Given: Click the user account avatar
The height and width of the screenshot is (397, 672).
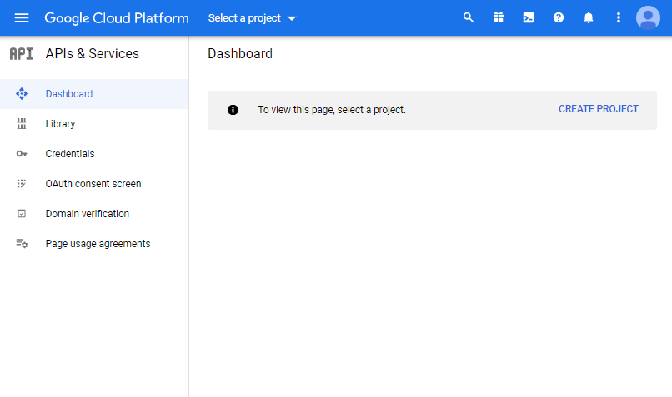Looking at the screenshot, I should (648, 17).
